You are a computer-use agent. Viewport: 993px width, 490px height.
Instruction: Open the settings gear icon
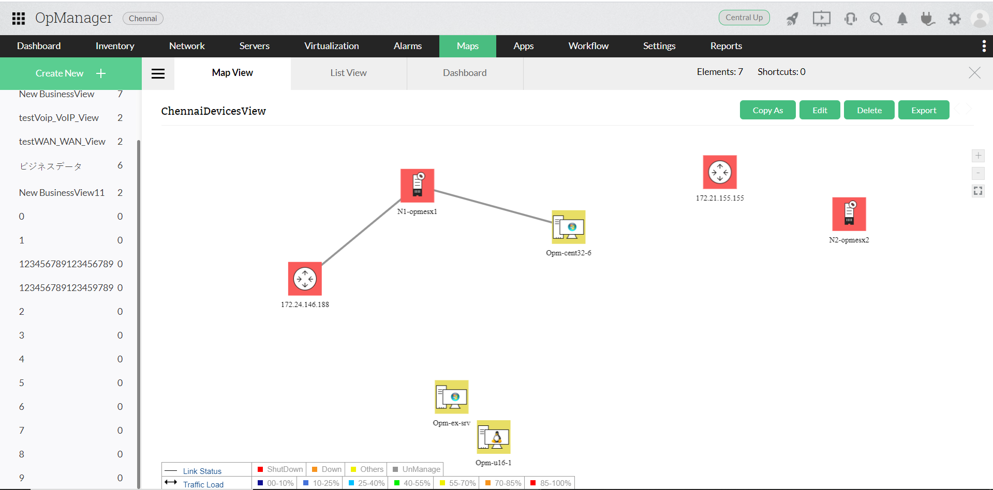click(954, 19)
